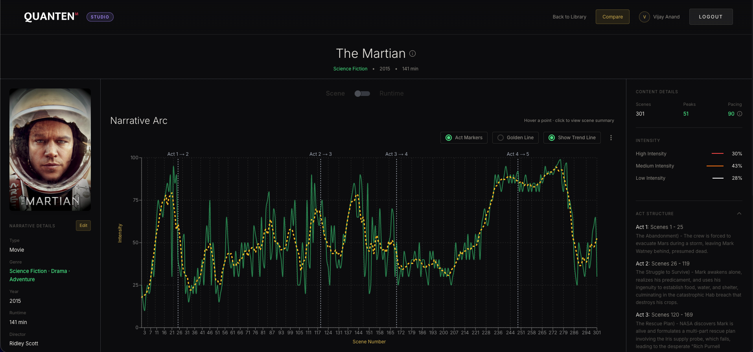Select the Adventure genre tag in sidebar
753x352 pixels.
pyautogui.click(x=22, y=279)
